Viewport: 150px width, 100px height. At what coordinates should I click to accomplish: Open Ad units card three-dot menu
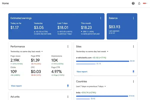point(68,97)
